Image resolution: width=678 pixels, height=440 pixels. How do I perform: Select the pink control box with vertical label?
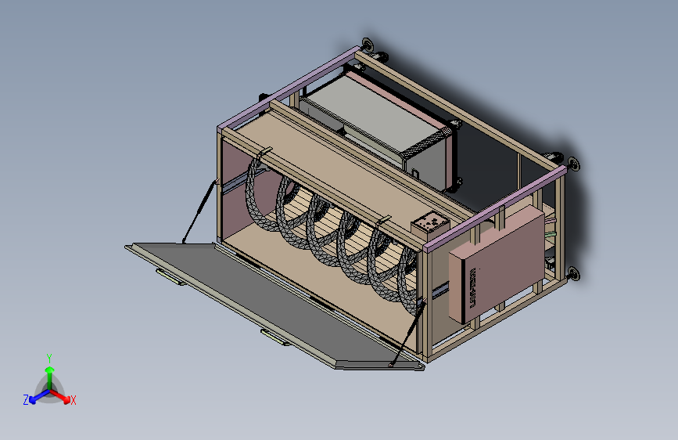(497, 264)
